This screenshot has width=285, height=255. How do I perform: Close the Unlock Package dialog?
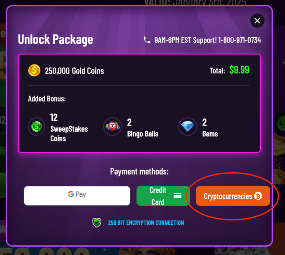click(257, 21)
